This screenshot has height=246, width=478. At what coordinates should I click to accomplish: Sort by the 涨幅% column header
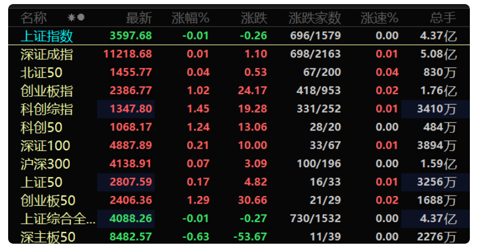point(190,18)
